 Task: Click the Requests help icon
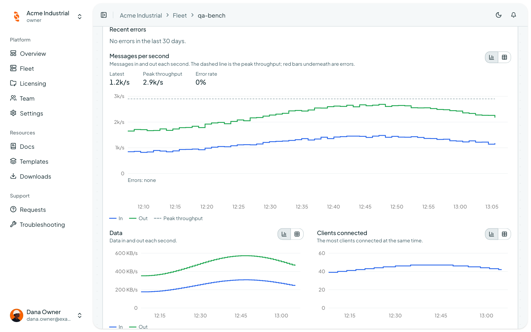coord(13,209)
